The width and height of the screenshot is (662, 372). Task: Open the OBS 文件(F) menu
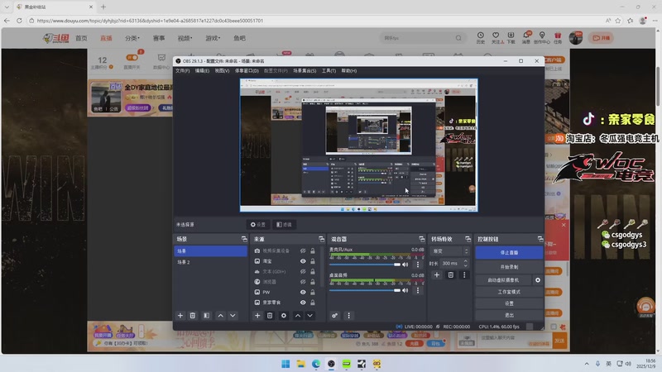pos(182,71)
